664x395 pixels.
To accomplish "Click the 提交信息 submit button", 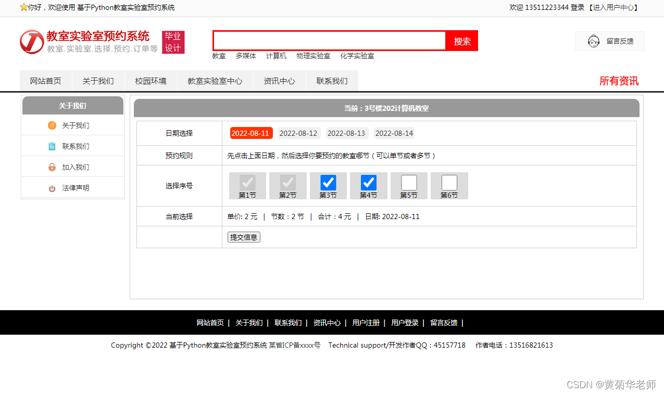I will pyautogui.click(x=243, y=237).
